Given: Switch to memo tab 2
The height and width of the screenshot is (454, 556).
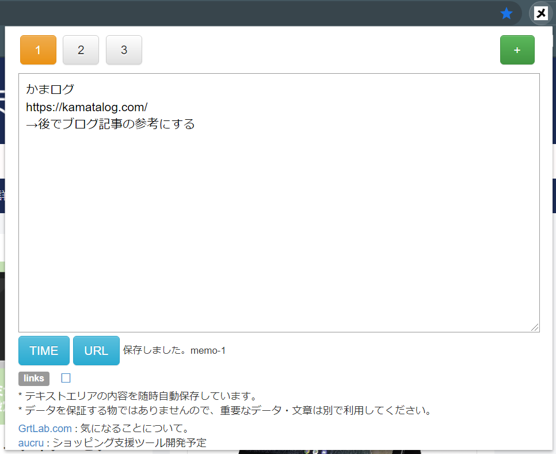Looking at the screenshot, I should [81, 50].
